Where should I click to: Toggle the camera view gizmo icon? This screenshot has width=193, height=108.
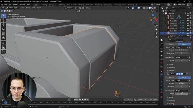pyautogui.click(x=157, y=33)
